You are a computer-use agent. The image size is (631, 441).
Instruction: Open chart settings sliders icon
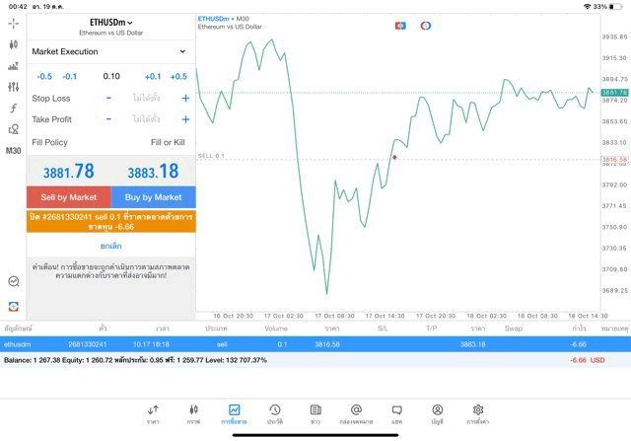click(14, 88)
